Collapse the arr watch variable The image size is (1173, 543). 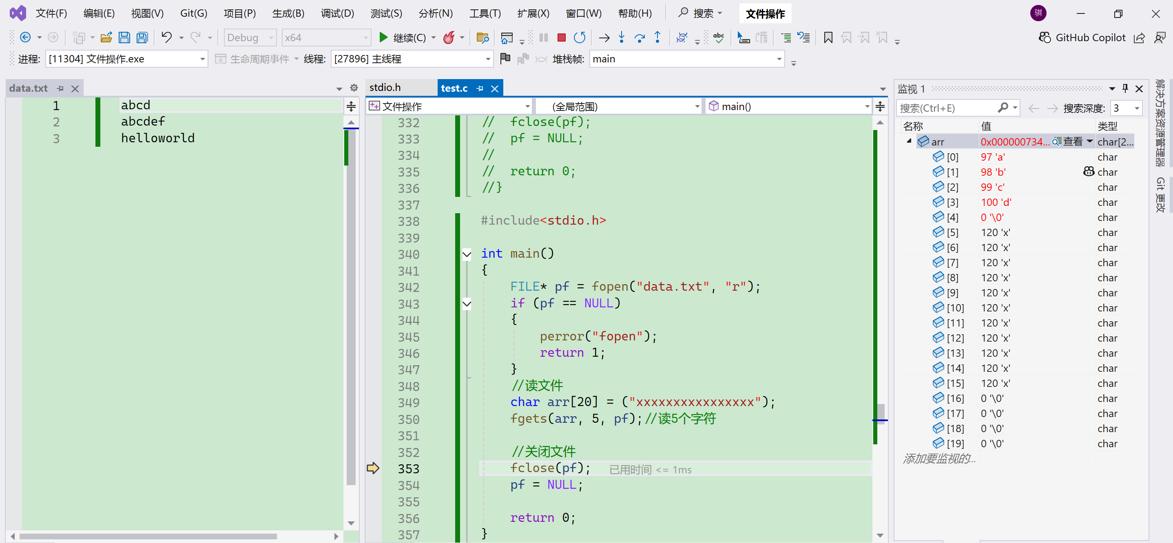(x=909, y=141)
